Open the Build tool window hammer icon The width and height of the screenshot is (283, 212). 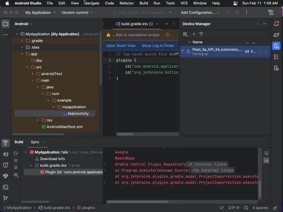6,143
